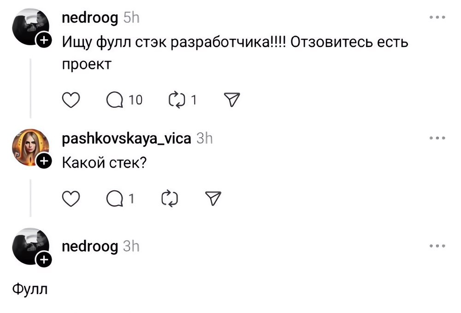This screenshot has width=461, height=313.
Task: Like nedroog's post about фулл стэк разработчика
Action: click(71, 99)
